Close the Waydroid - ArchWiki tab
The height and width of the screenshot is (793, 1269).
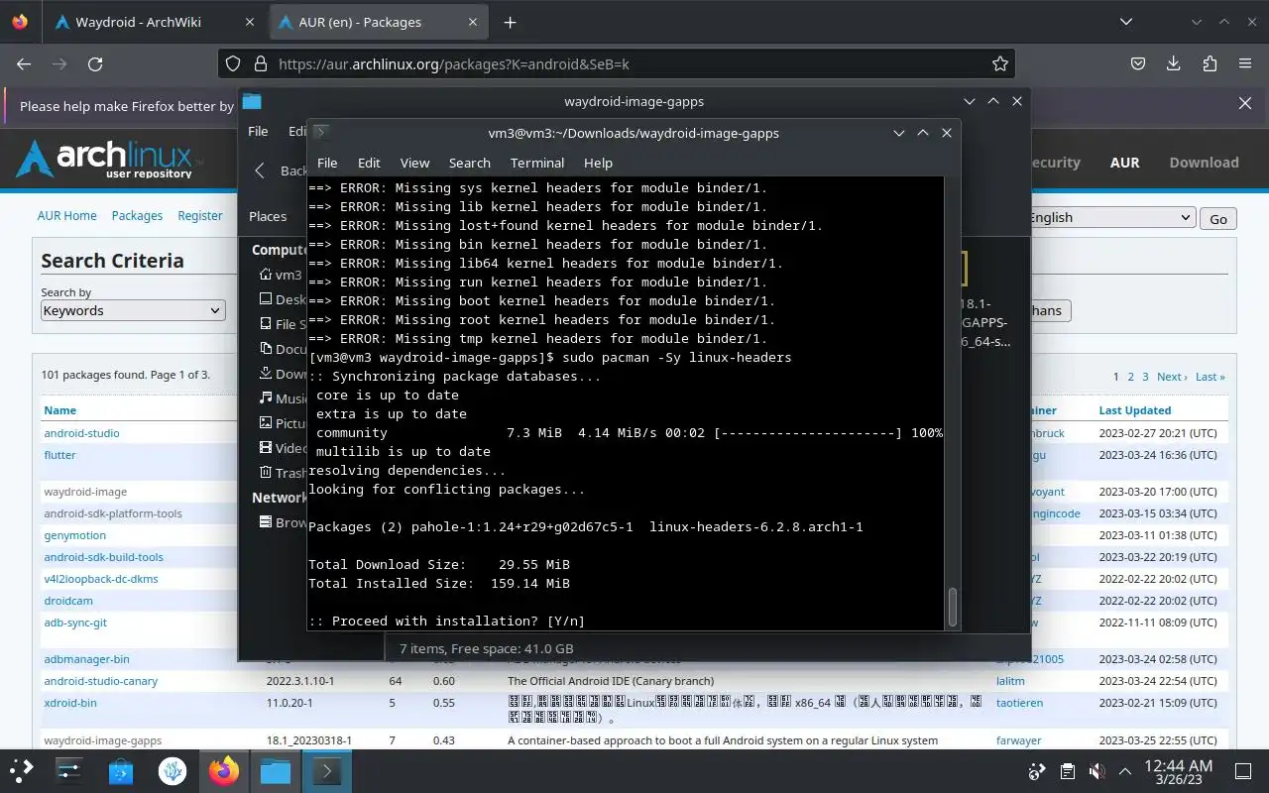click(x=250, y=22)
